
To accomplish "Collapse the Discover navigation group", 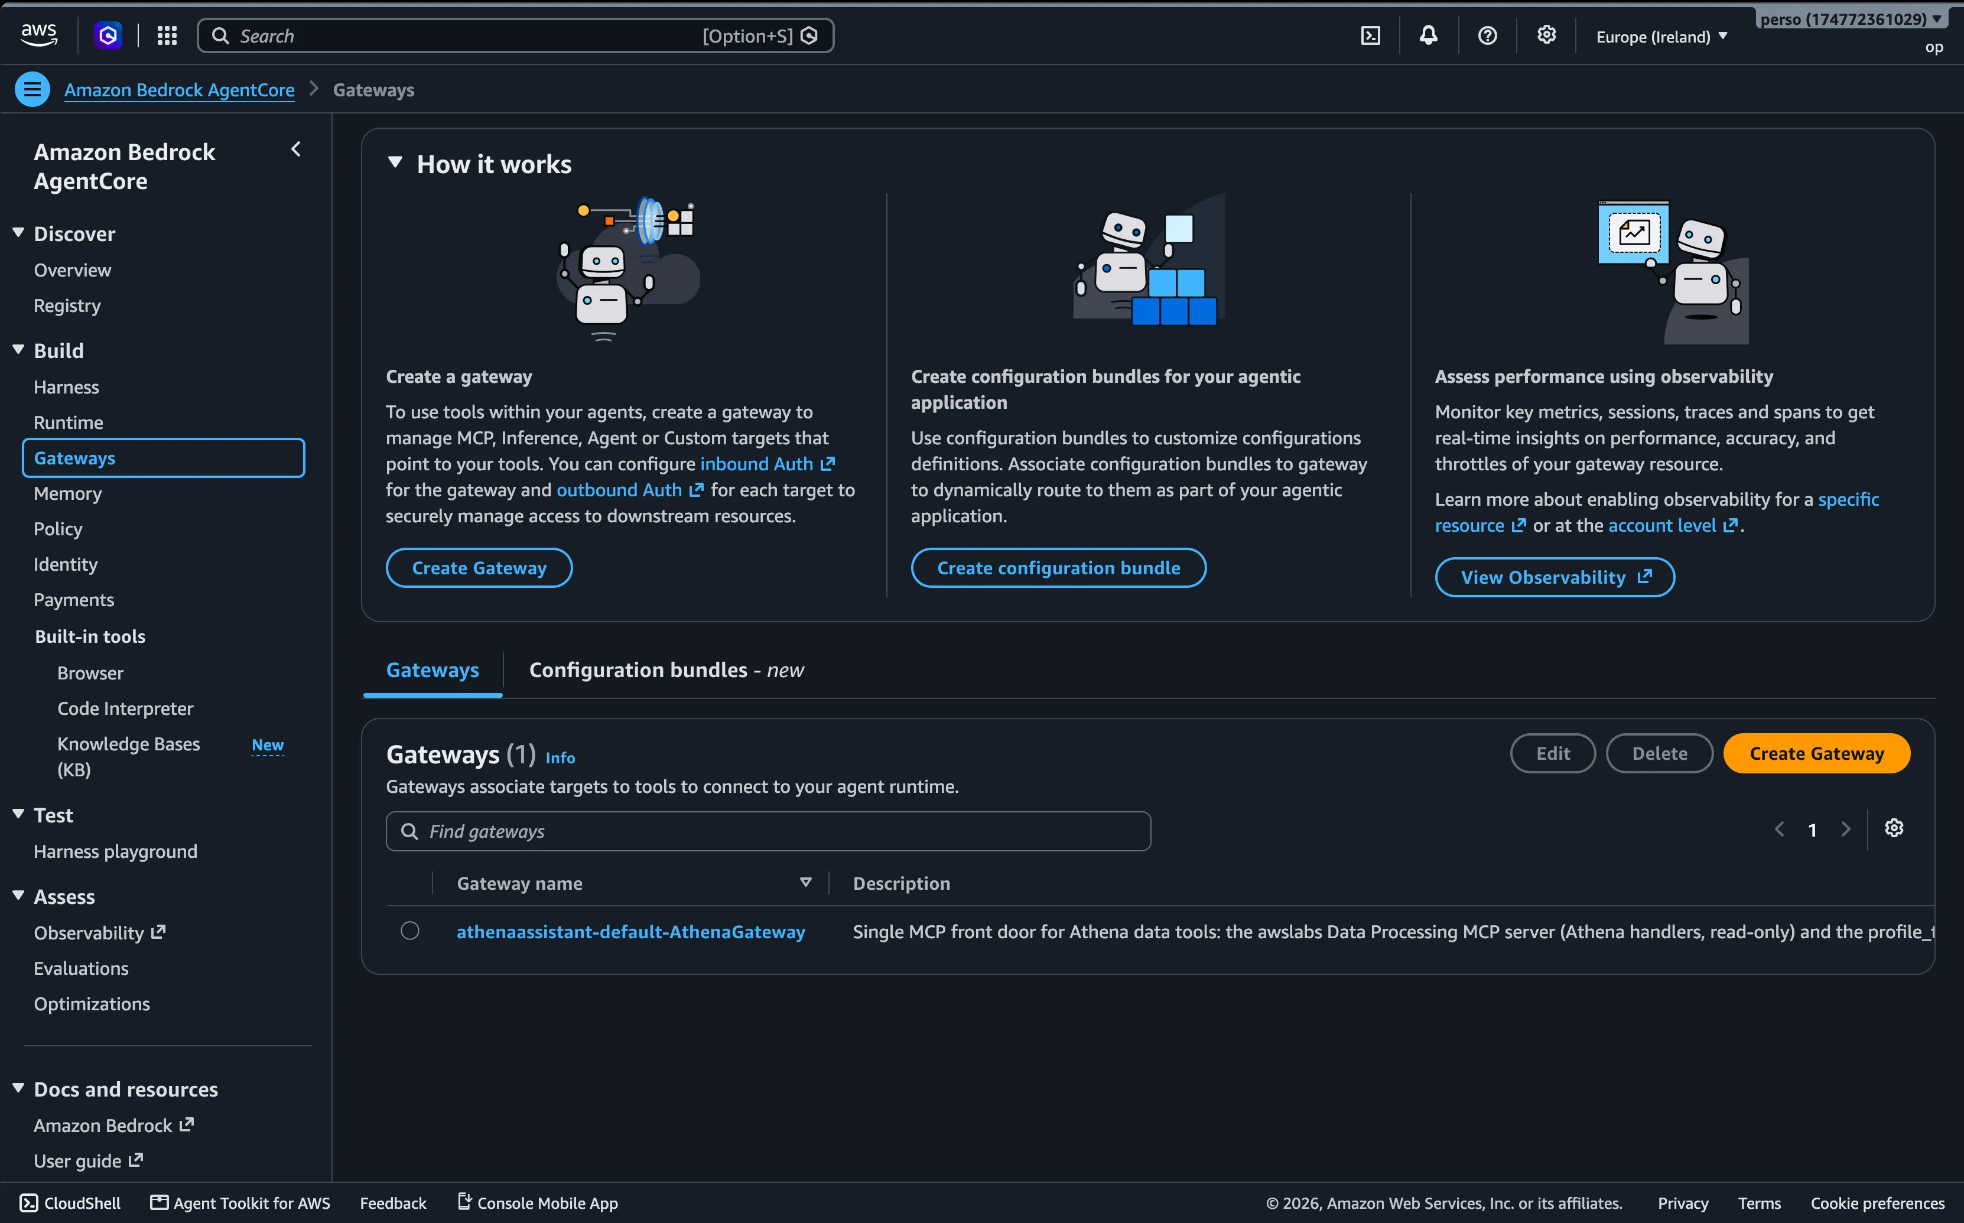I will 18,233.
